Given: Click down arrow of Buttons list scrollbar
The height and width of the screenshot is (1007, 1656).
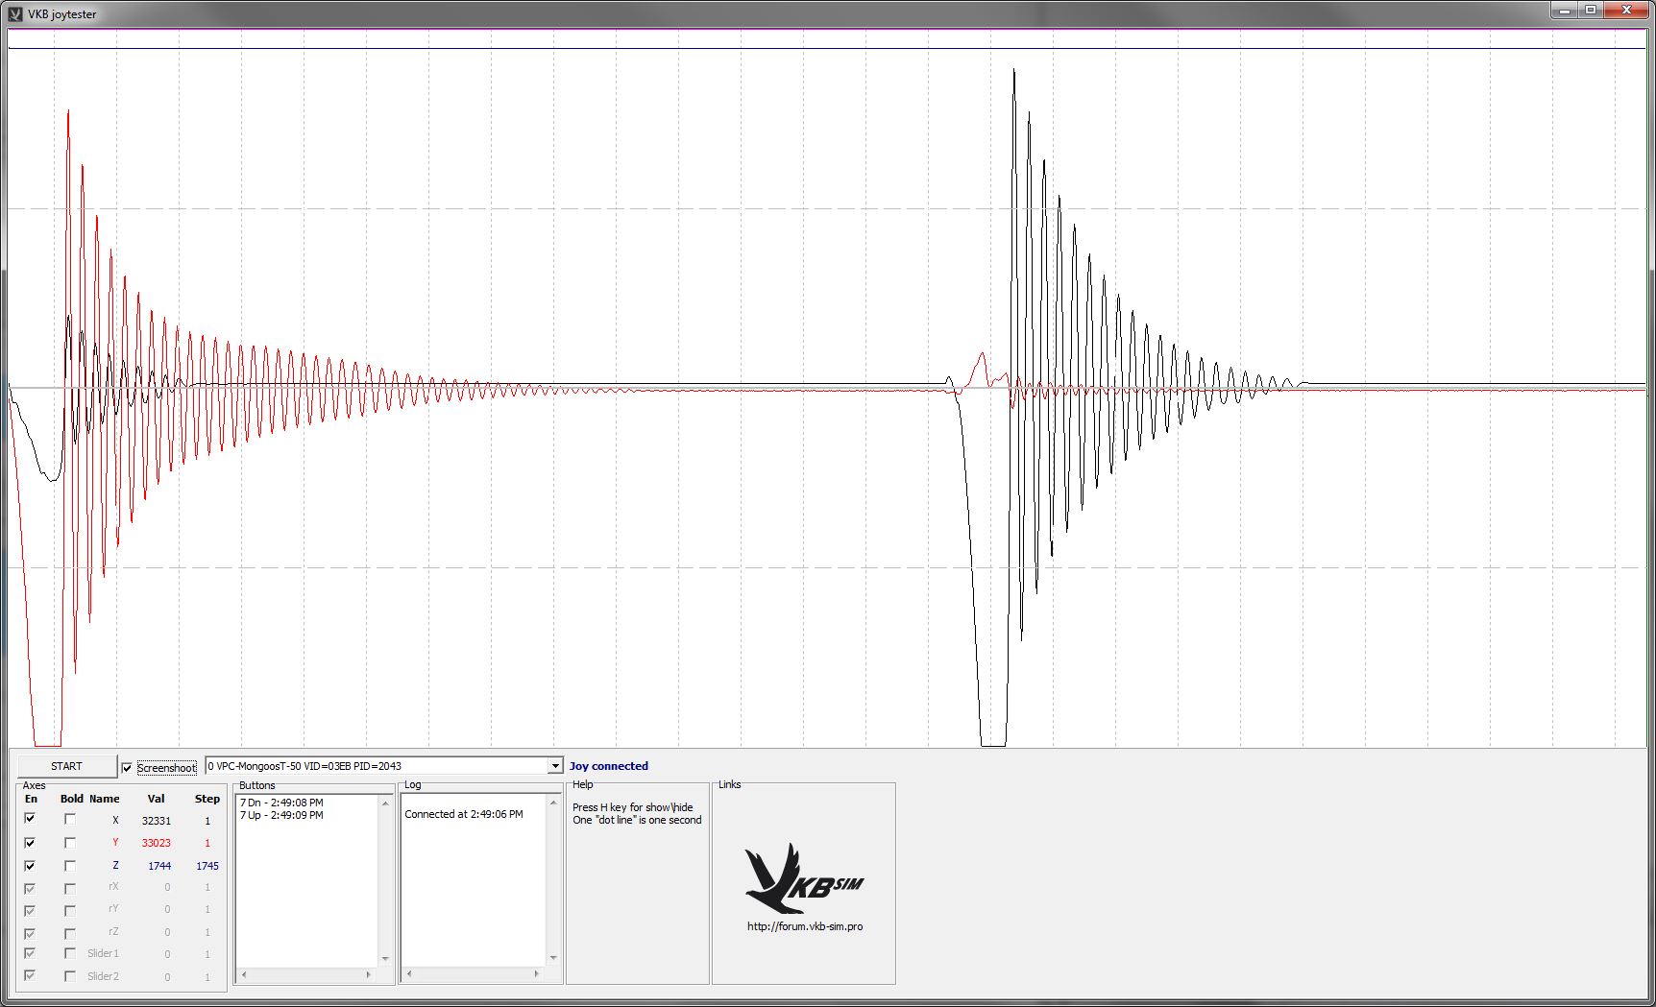Looking at the screenshot, I should 385,958.
